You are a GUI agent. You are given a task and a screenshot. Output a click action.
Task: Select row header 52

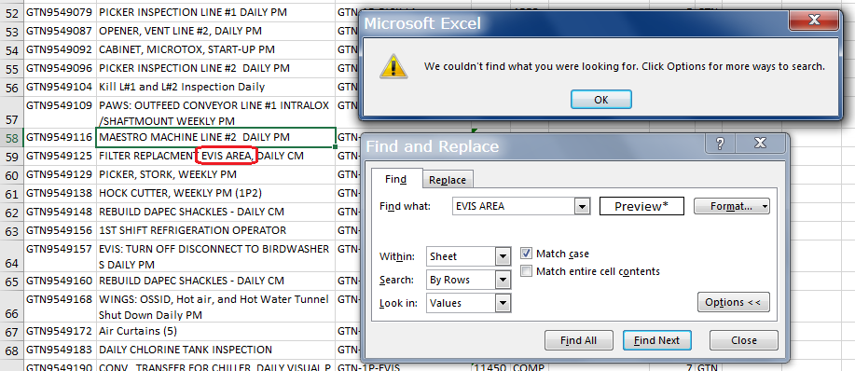click(x=11, y=13)
